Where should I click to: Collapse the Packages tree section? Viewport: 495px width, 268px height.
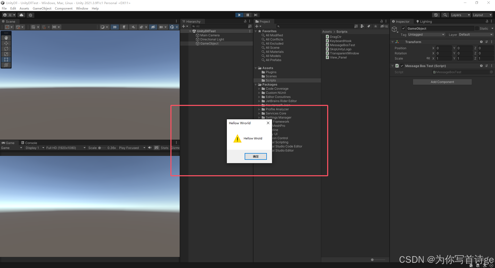(x=256, y=85)
